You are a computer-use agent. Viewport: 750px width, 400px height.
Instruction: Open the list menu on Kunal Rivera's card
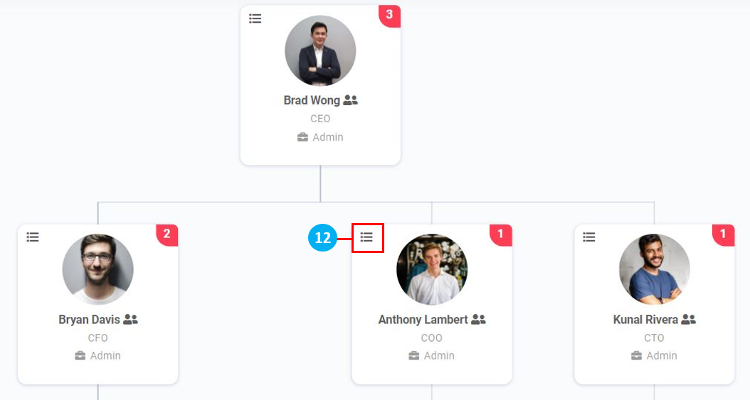[x=589, y=237]
